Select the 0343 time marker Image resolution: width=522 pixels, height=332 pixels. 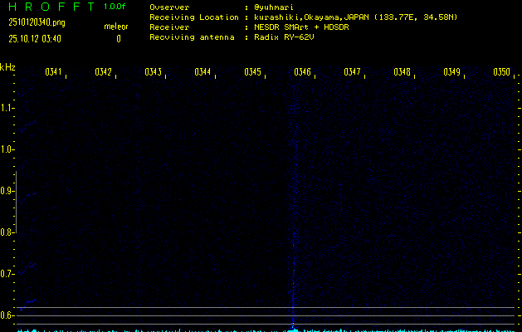tap(153, 73)
